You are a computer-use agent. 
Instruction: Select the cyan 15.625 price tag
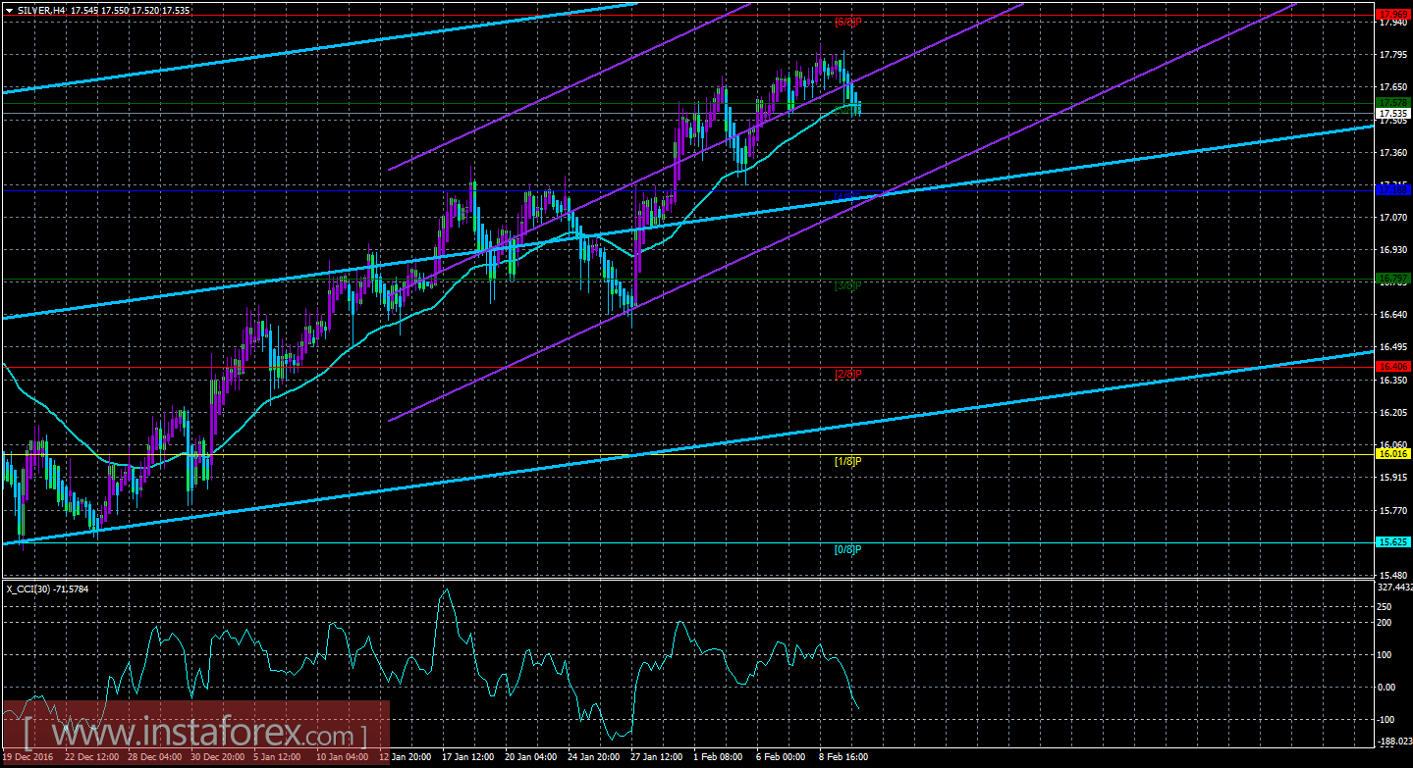(x=1393, y=541)
